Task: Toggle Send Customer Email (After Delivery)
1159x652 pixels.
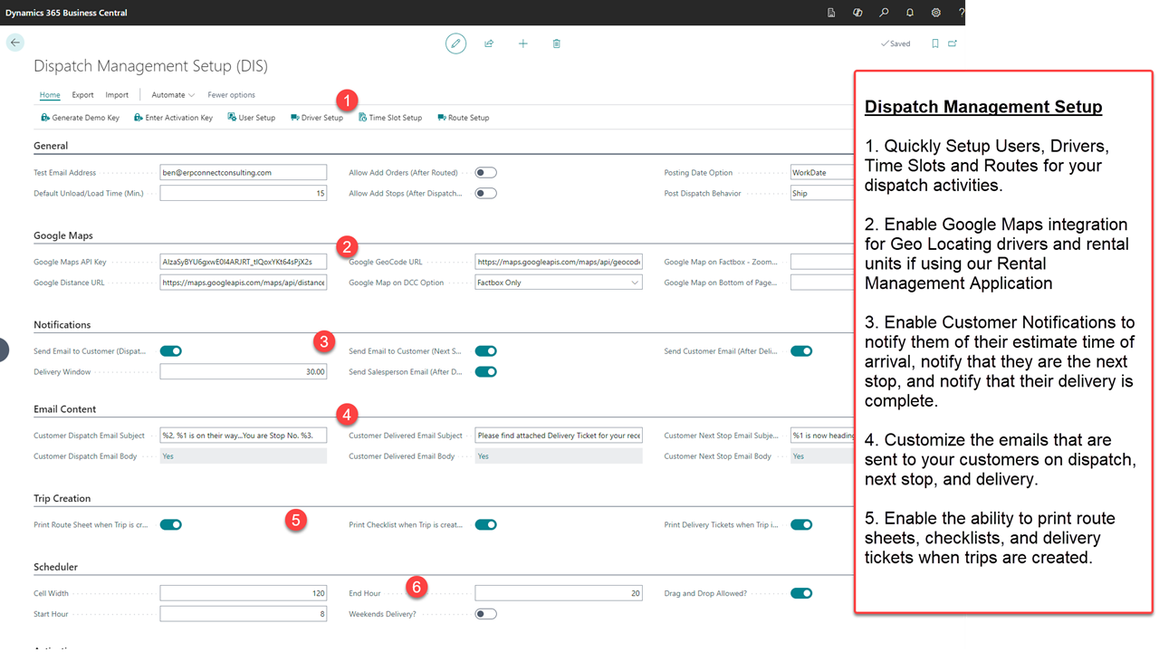Action: (x=801, y=351)
